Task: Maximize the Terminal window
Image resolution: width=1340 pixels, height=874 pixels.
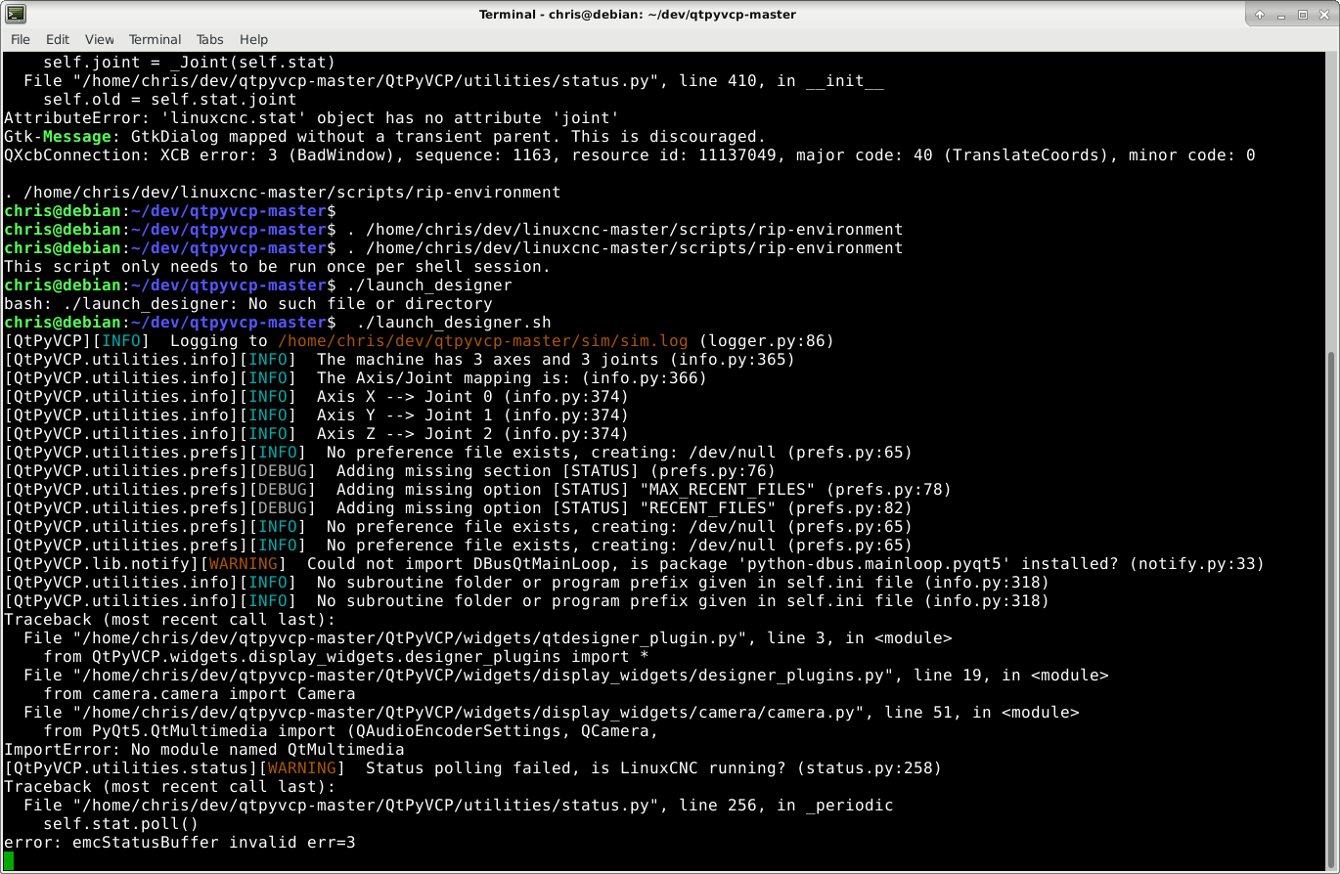Action: (1303, 14)
